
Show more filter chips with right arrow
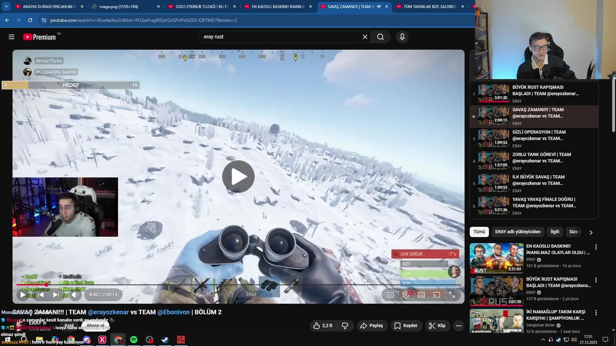coord(591,232)
